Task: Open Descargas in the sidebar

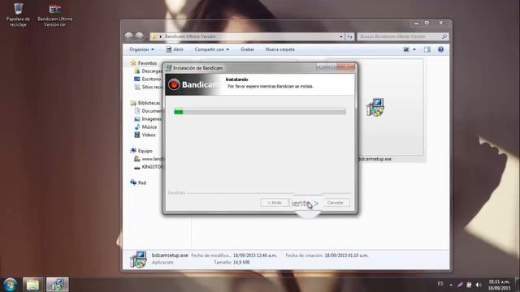Action: (x=149, y=71)
